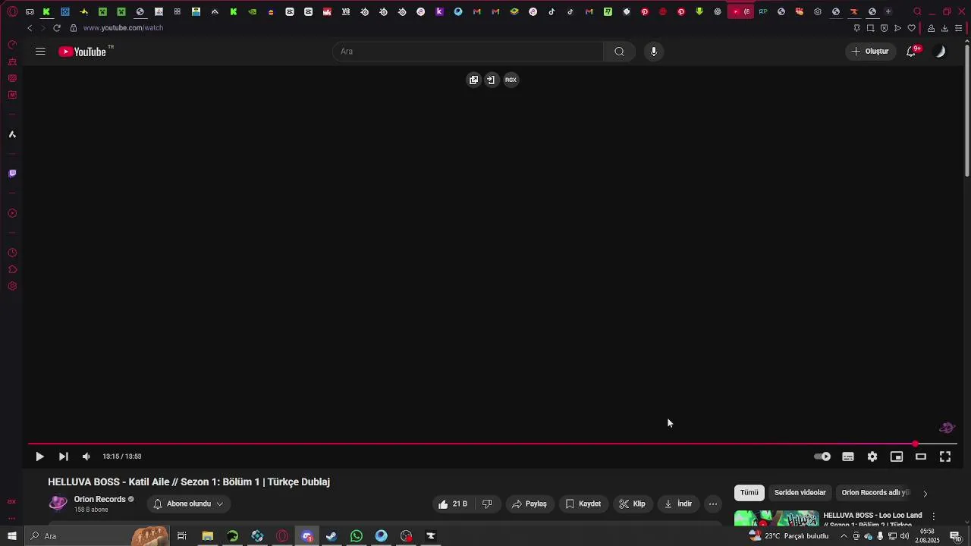
Task: Open sidebar settings gear
Action: (x=12, y=287)
